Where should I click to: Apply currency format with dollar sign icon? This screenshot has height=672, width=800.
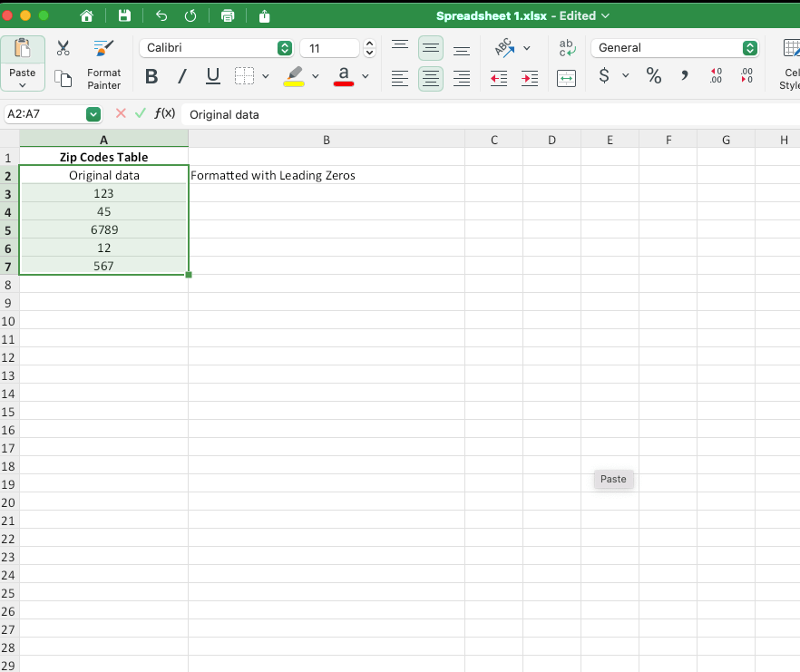(x=604, y=76)
